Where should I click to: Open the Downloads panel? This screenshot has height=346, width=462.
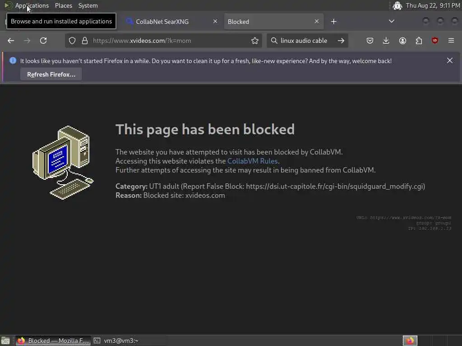point(386,41)
